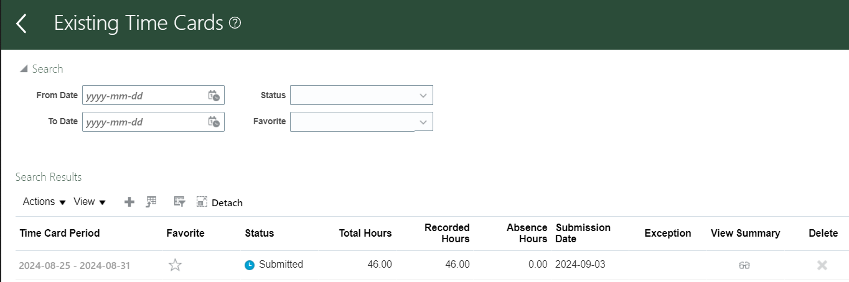Open help icon beside Existing Time Cards
849x282 pixels.
pos(235,24)
